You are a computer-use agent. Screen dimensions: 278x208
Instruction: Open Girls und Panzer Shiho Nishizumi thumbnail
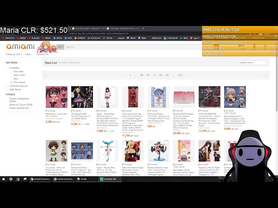coord(133,97)
